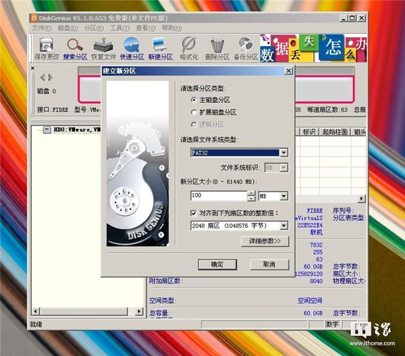Open the 2048 sectors alignment dropdown
The width and height of the screenshot is (405, 356).
click(x=283, y=226)
